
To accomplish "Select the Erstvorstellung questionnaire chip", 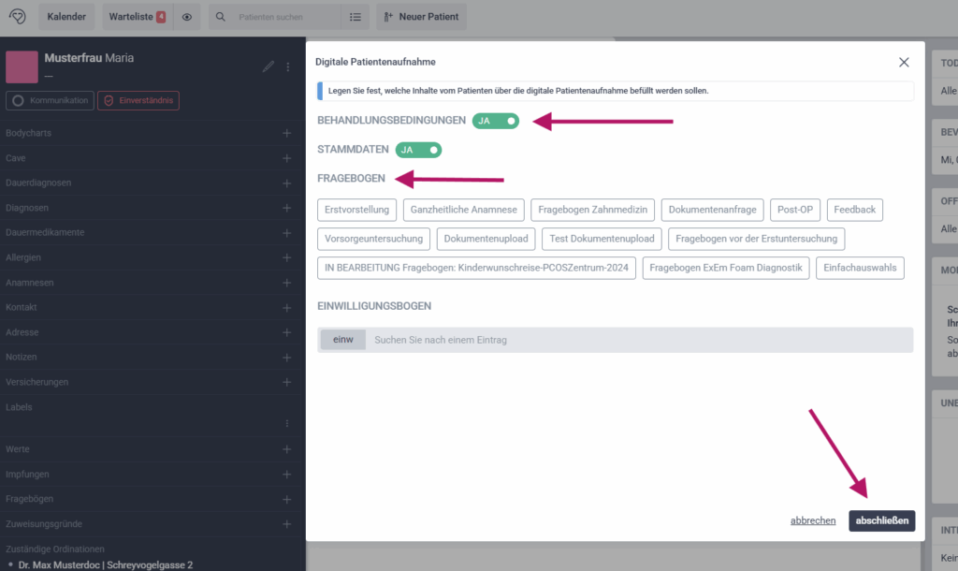I will 358,210.
